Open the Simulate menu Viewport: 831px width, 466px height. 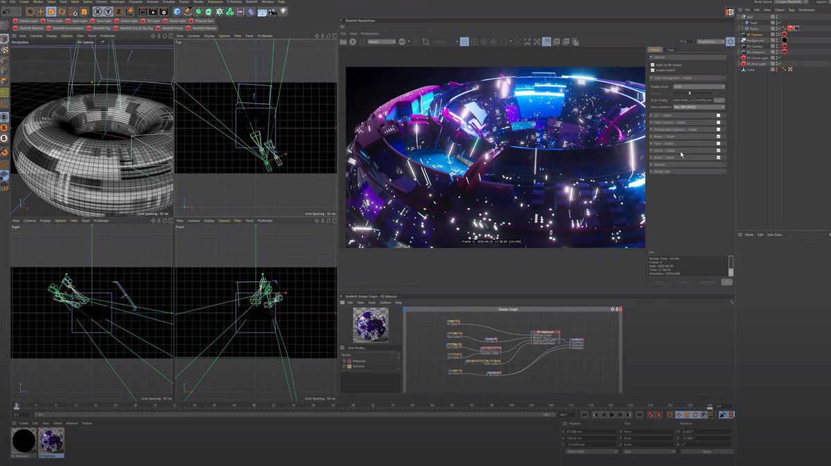pos(168,2)
